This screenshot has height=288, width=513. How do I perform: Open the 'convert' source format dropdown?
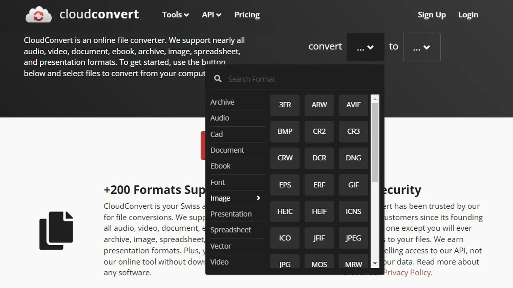click(x=366, y=47)
